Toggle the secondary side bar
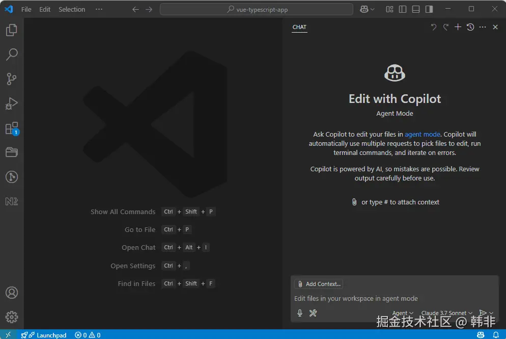This screenshot has width=506, height=339. [x=429, y=9]
